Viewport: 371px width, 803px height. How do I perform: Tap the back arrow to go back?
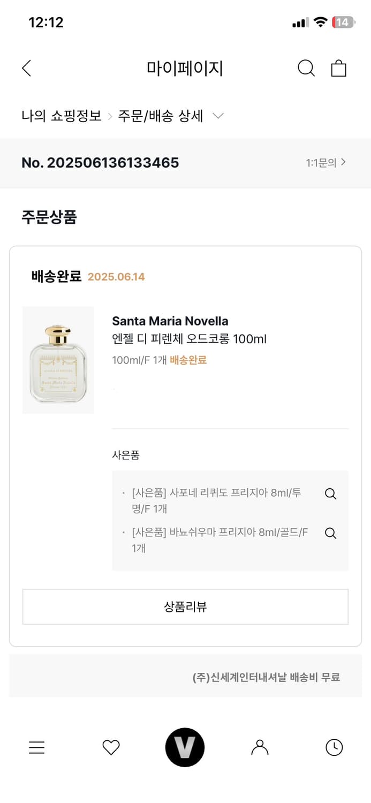pyautogui.click(x=26, y=68)
